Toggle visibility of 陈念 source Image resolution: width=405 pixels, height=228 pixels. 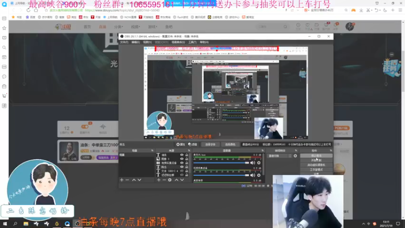[182, 167]
